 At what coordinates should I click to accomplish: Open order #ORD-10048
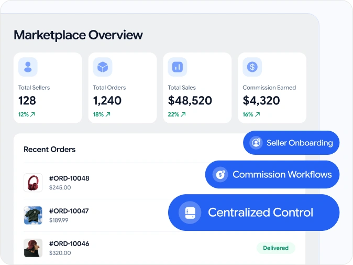[x=69, y=178]
